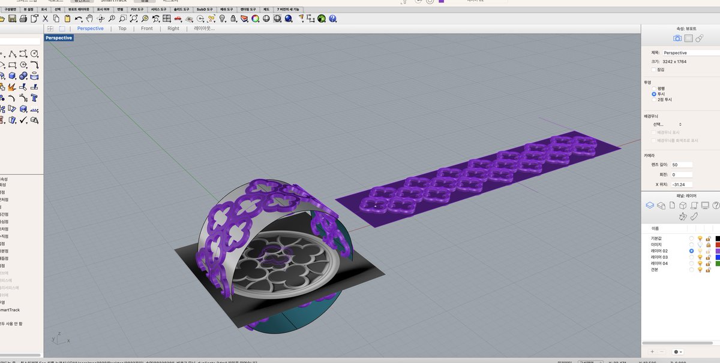Screen dimensions: 720x363
Task: Open the Help panel question icon
Action: pos(716,205)
